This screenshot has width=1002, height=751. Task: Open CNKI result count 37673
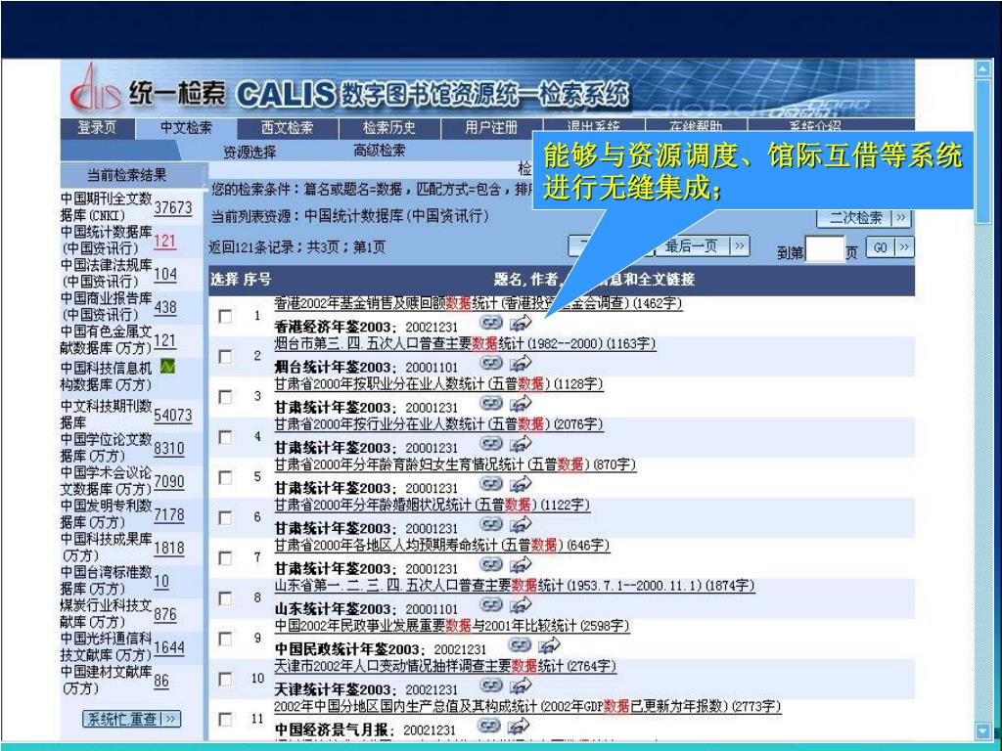click(x=172, y=207)
